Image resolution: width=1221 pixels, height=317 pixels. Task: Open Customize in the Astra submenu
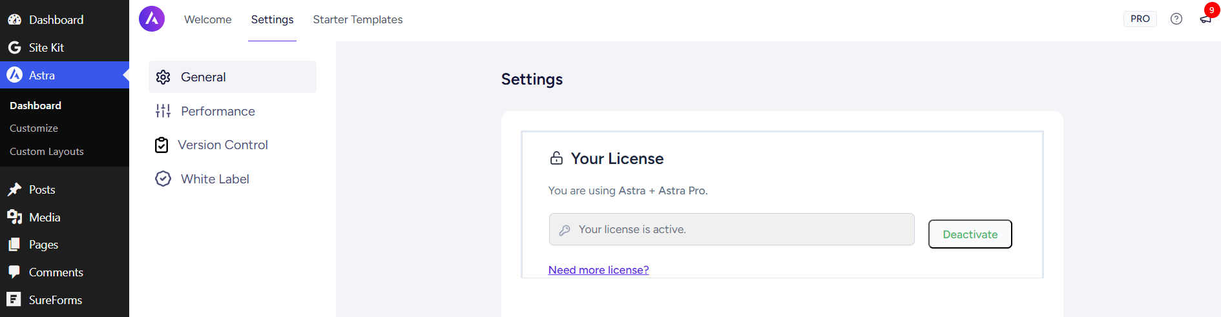(x=34, y=128)
